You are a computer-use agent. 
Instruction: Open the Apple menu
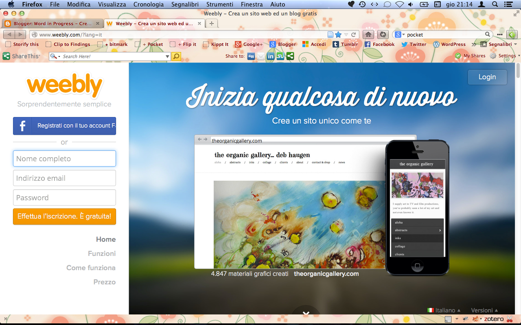(x=11, y=4)
